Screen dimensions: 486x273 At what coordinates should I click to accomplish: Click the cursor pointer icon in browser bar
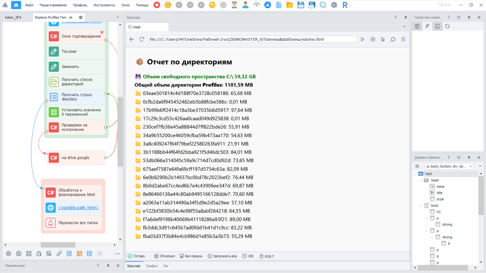pos(383,39)
